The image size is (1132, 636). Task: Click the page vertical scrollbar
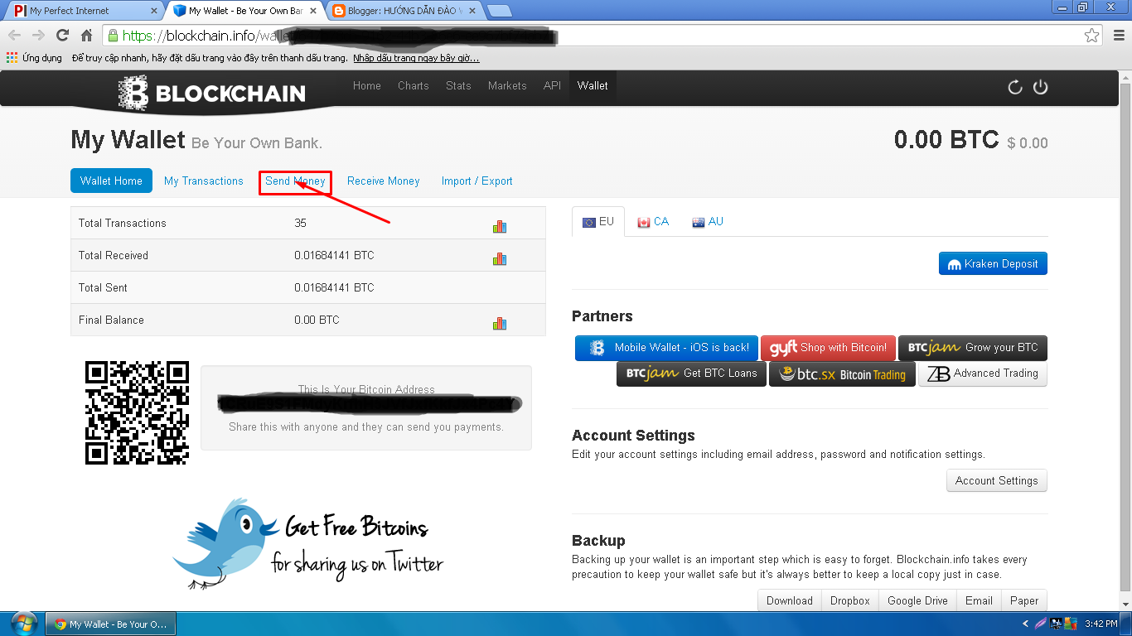pos(1125,342)
